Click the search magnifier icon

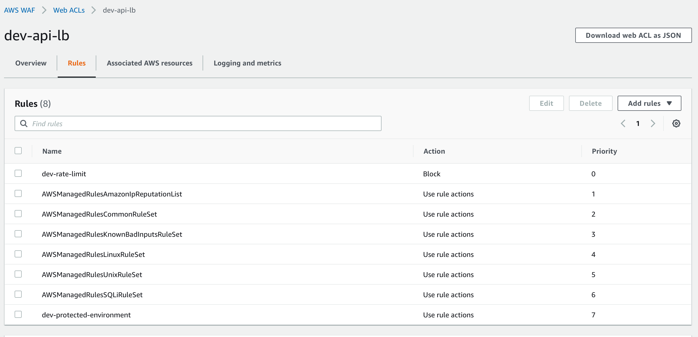tap(24, 123)
